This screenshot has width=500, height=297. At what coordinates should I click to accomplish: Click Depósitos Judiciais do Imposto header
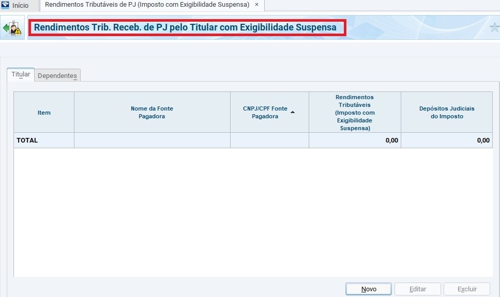point(446,113)
